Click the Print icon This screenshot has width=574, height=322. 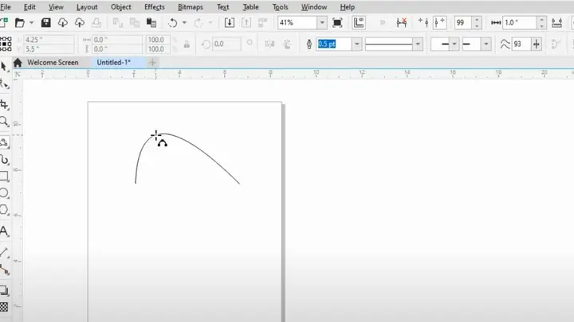[96, 22]
